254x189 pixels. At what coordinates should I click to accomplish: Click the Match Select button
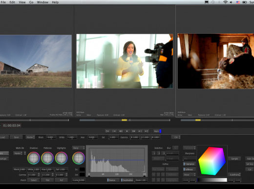coord(34,180)
